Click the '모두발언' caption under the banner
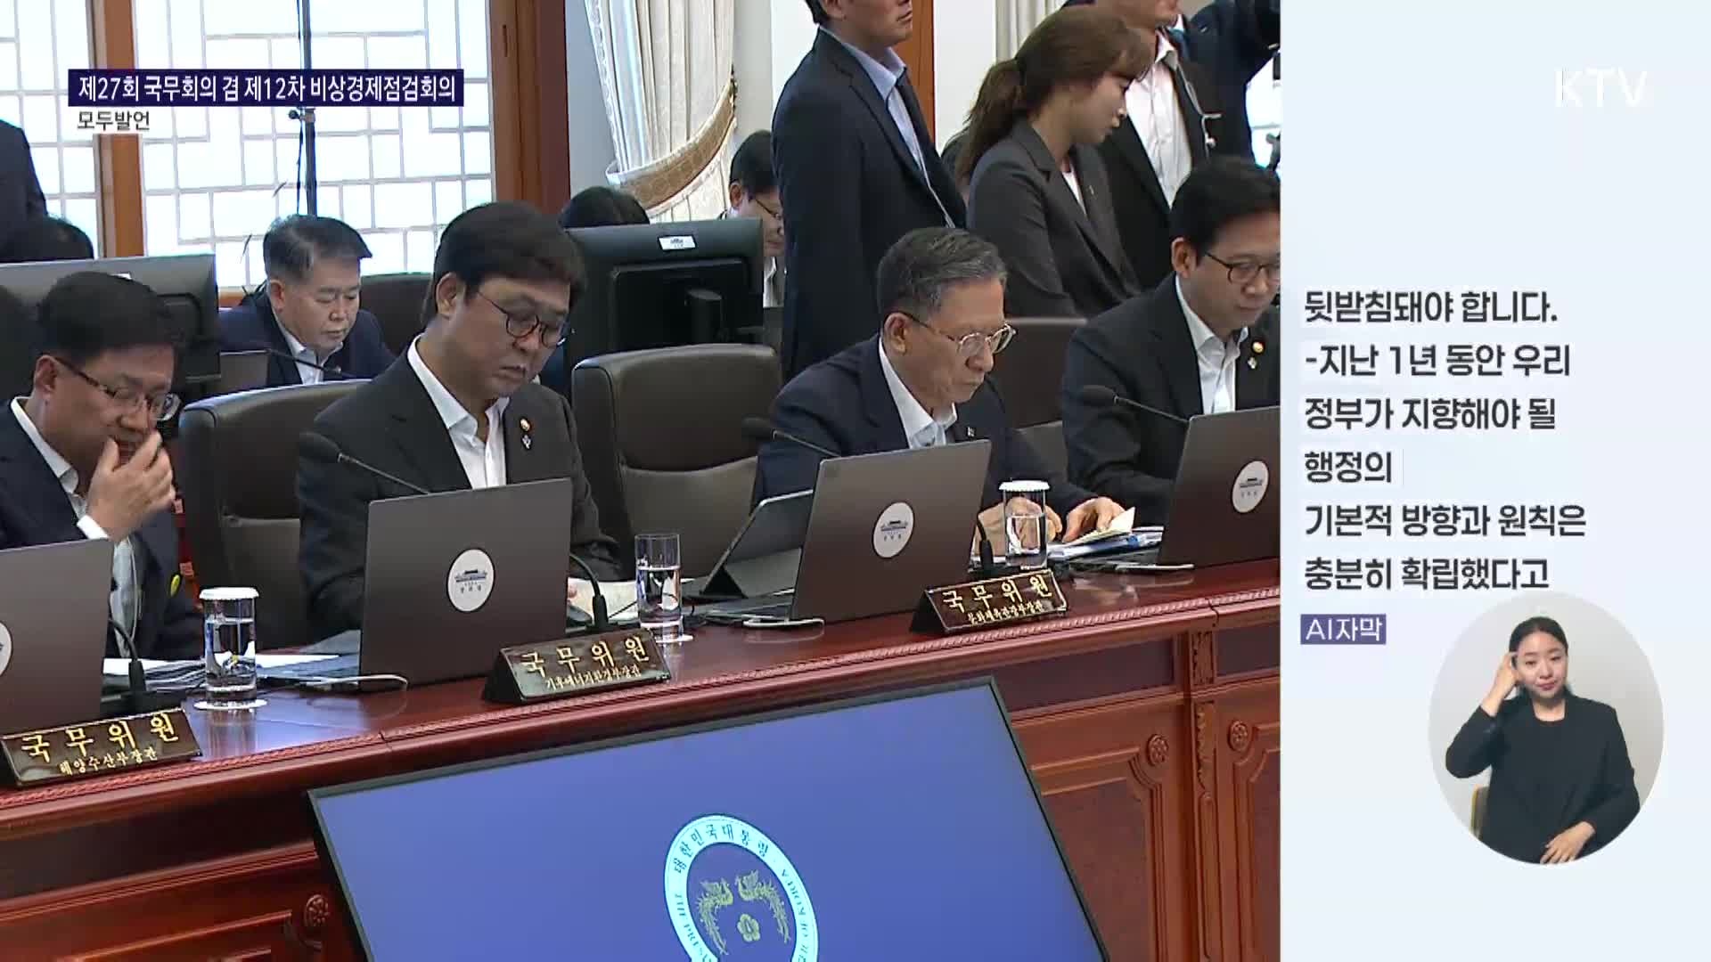The image size is (1711, 962). [x=114, y=121]
